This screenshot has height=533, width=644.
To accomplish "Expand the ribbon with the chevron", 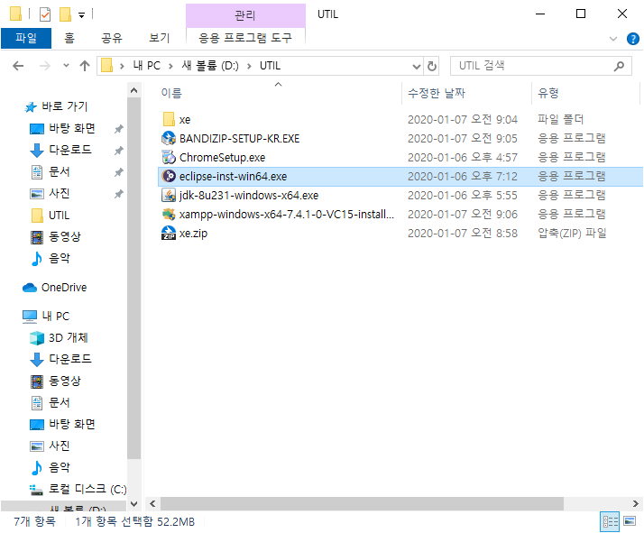I will click(612, 39).
